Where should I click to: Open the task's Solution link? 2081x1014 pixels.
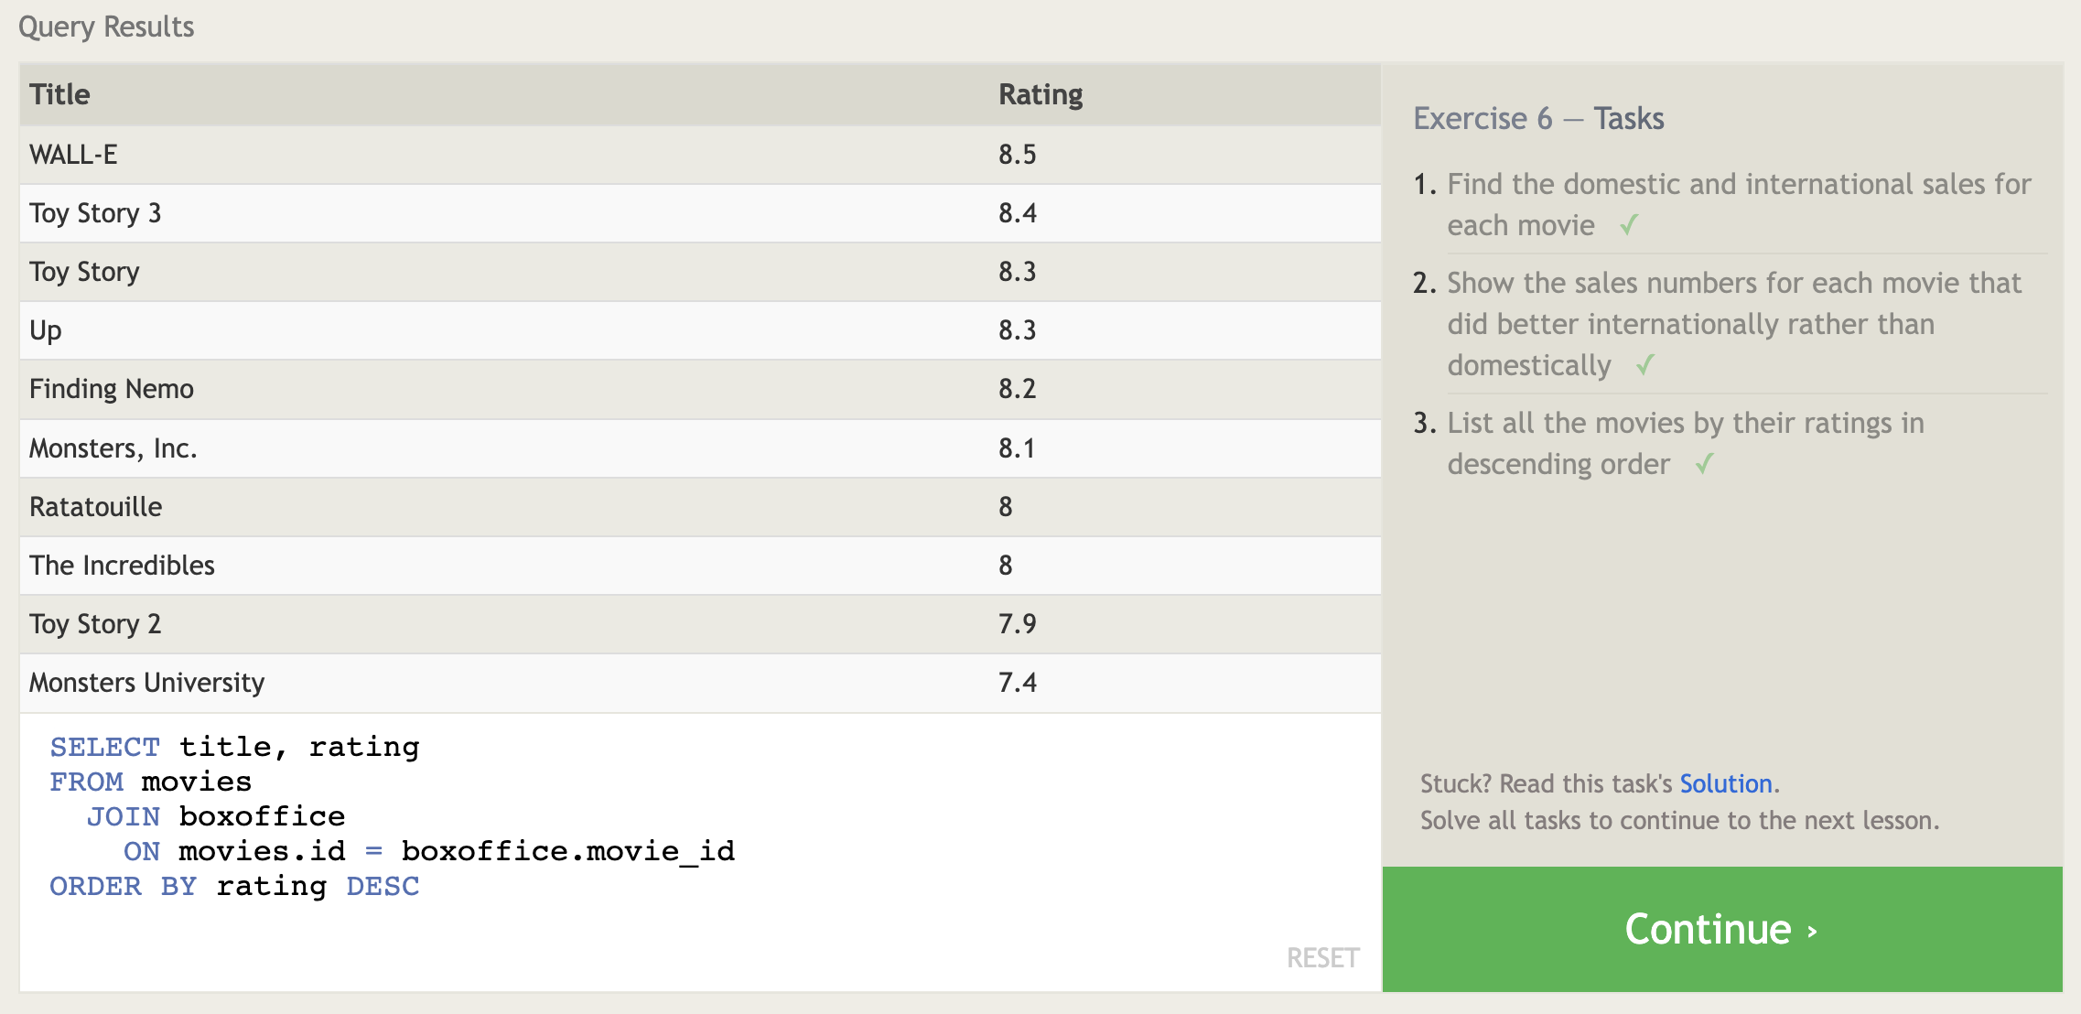click(x=1725, y=783)
